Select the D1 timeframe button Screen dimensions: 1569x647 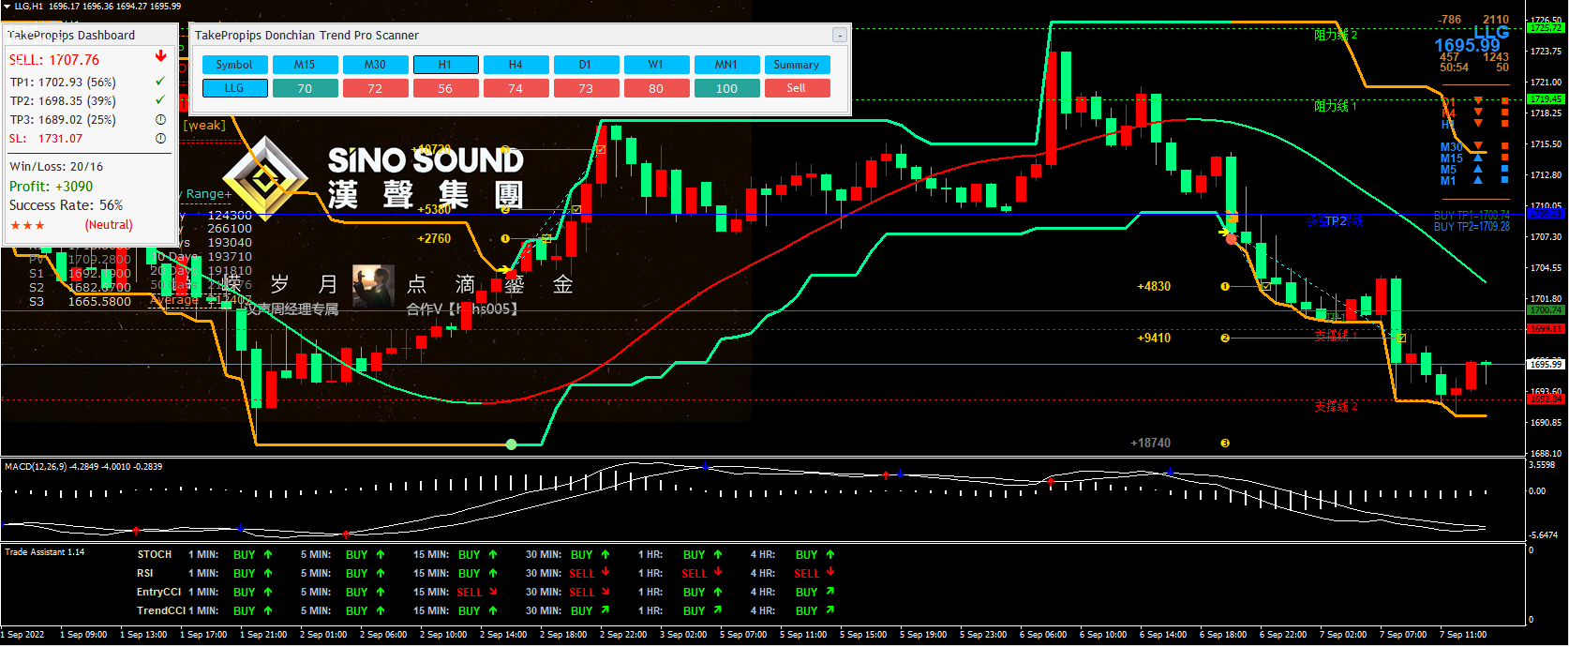(586, 65)
